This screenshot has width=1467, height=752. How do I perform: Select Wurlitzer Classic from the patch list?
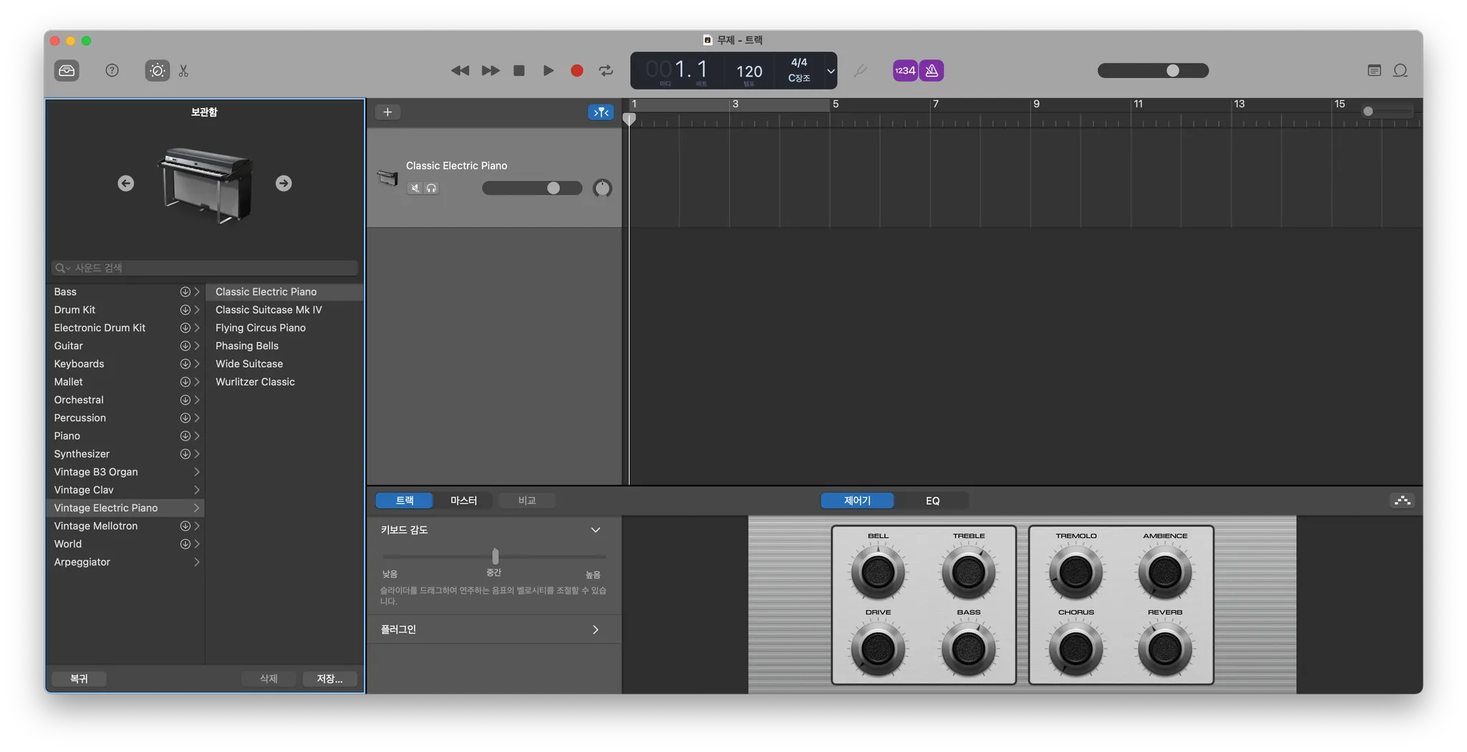click(x=255, y=382)
